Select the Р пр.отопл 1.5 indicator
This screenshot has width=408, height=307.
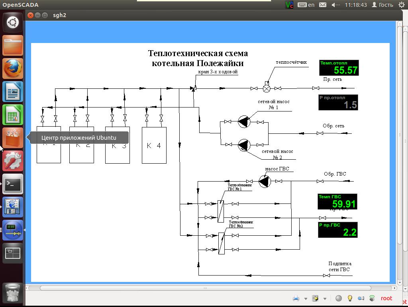[x=338, y=102]
